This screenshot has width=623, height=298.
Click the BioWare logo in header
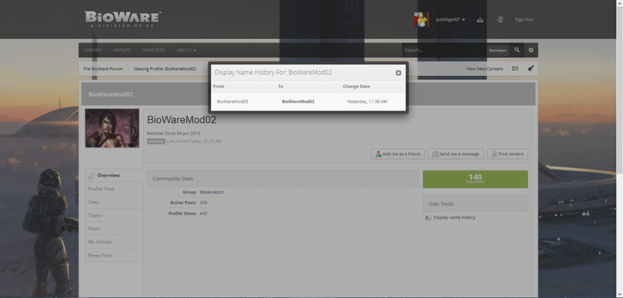[123, 19]
